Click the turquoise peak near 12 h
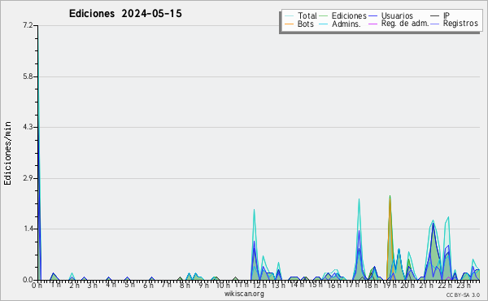 (254, 210)
